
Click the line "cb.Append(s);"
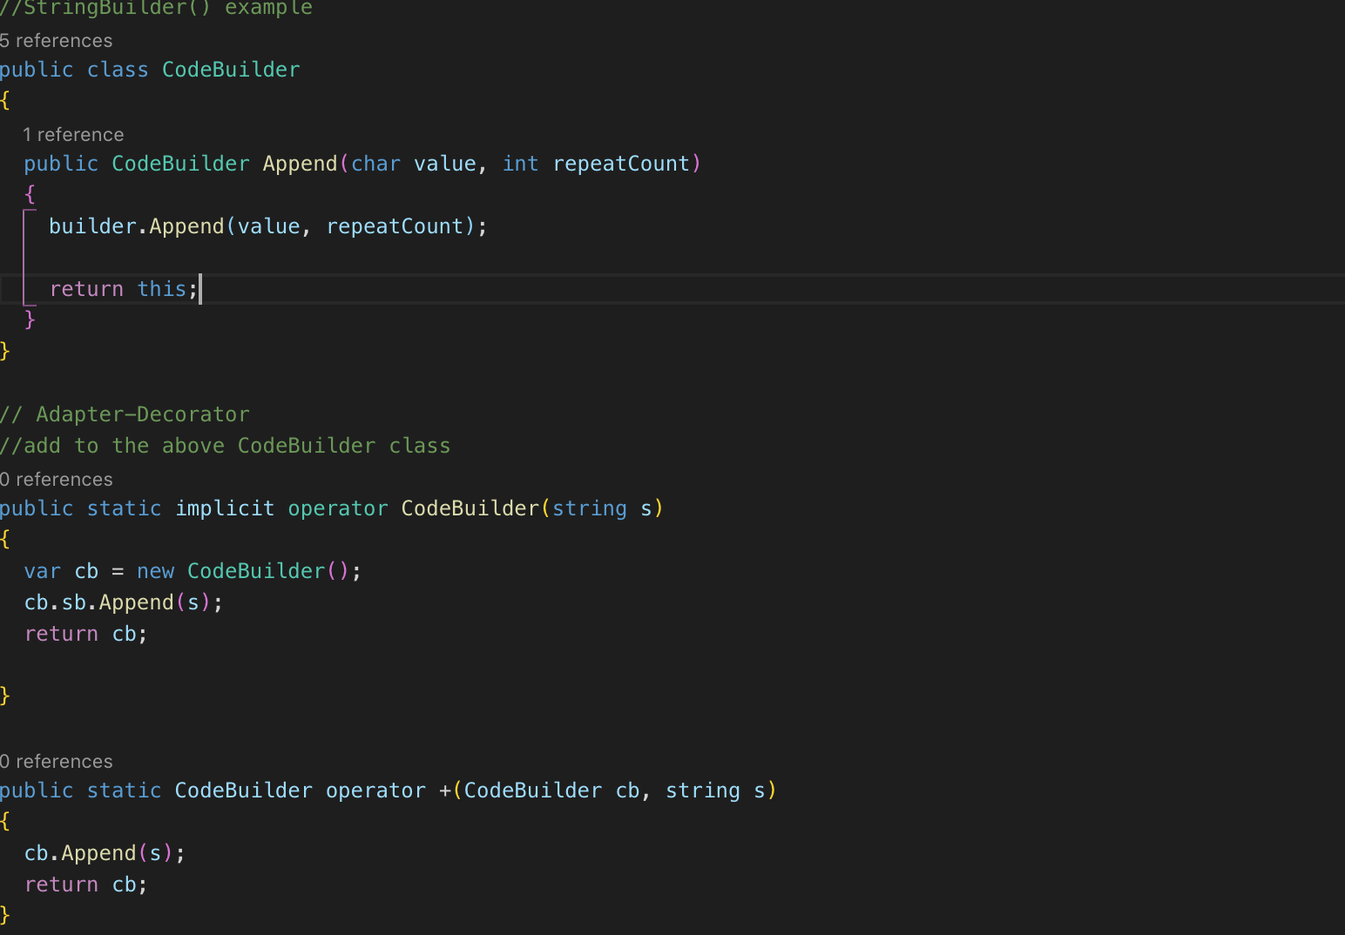(105, 853)
